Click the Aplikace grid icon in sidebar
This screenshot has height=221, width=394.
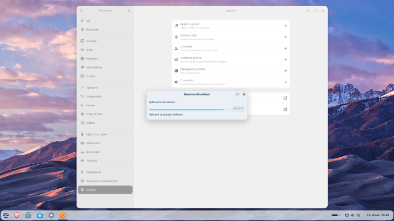pyautogui.click(x=82, y=88)
